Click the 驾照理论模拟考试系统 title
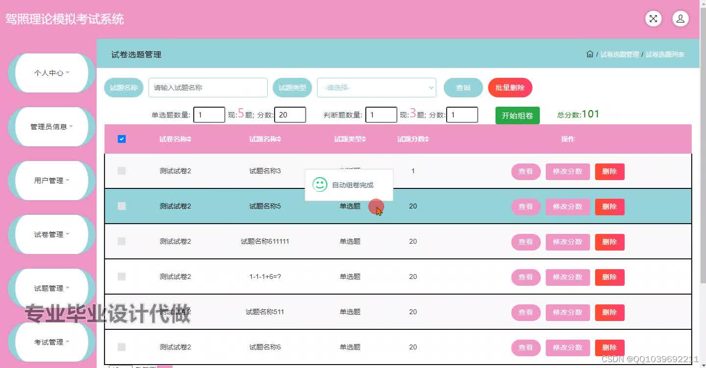This screenshot has height=368, width=706. coord(64,19)
